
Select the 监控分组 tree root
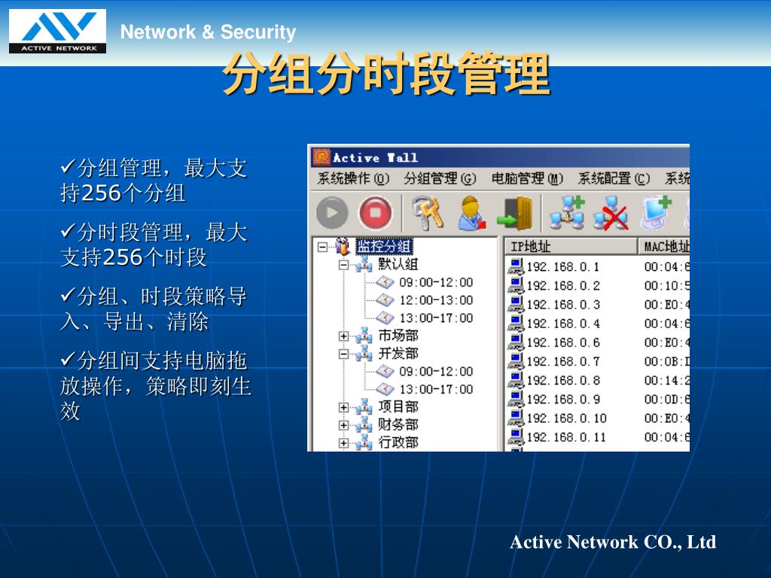coord(384,247)
